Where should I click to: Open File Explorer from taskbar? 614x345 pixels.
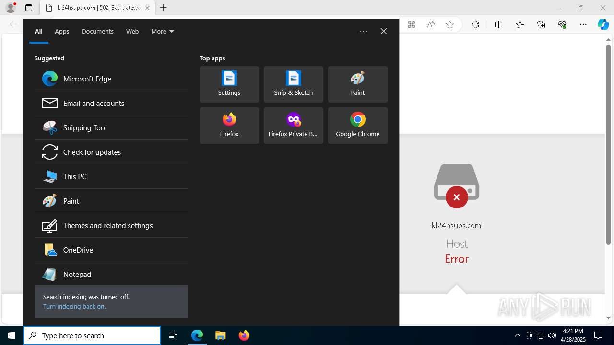(x=220, y=335)
